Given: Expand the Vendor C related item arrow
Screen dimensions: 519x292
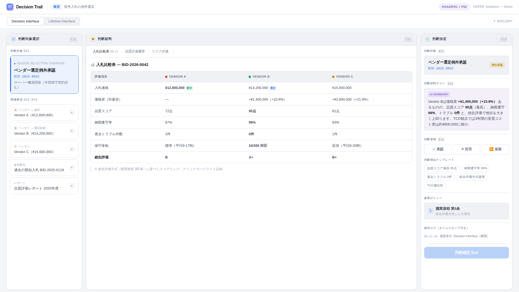Looking at the screenshot, I should [x=72, y=149].
